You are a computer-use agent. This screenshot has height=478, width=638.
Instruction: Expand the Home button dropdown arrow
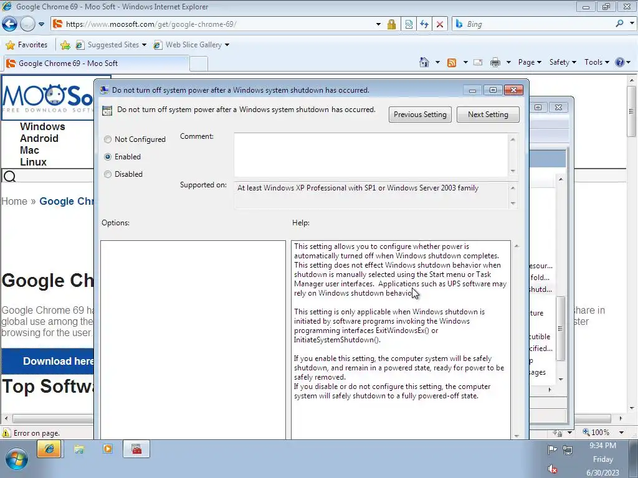pos(437,62)
